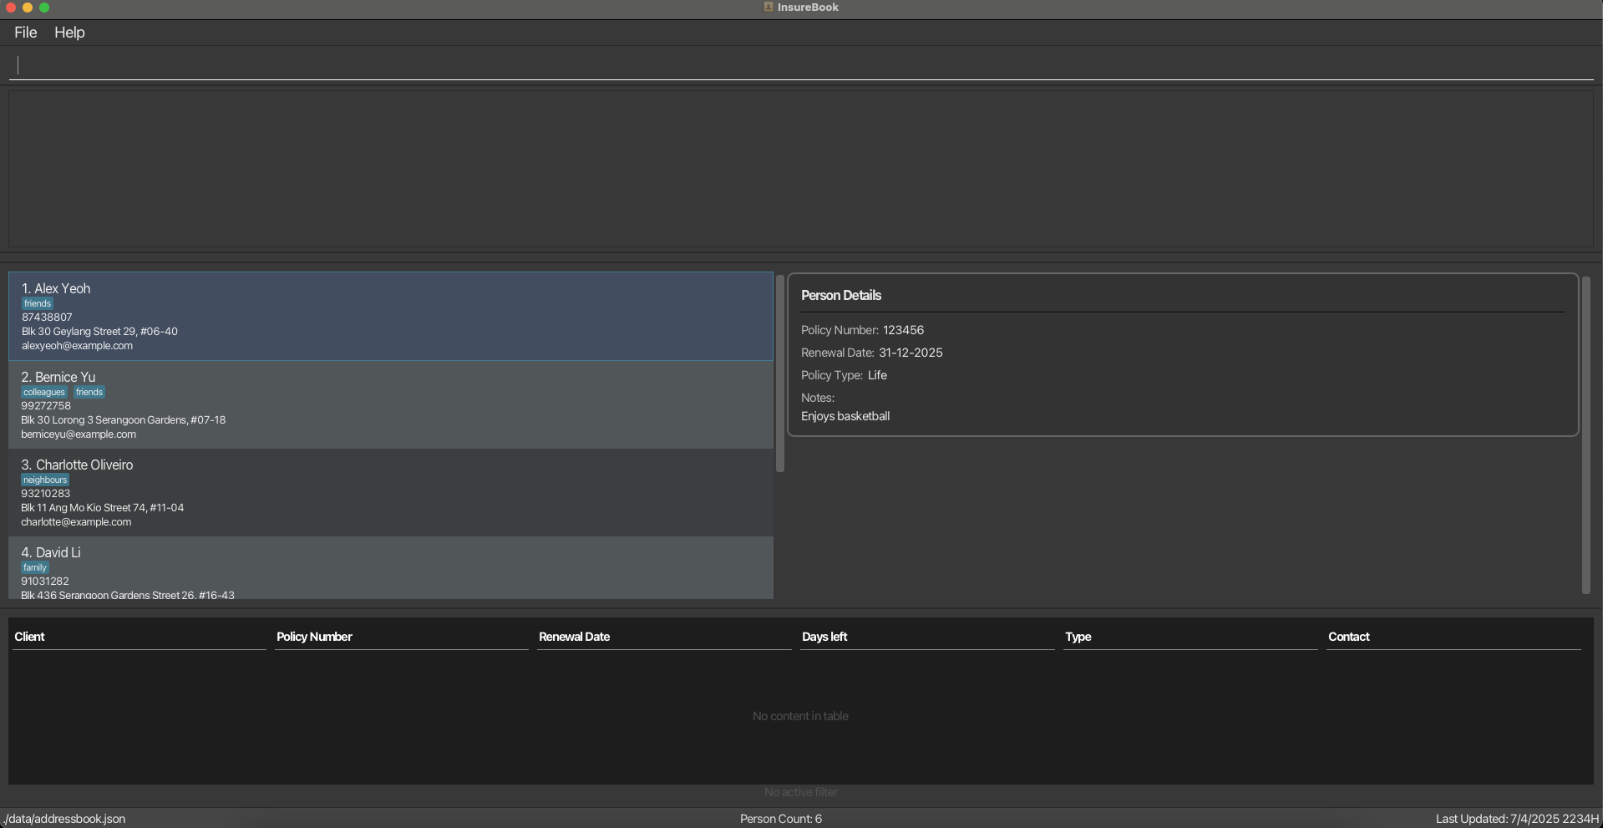1603x828 pixels.
Task: Click Alex Yeoh's phone number 87438807
Action: coord(47,317)
